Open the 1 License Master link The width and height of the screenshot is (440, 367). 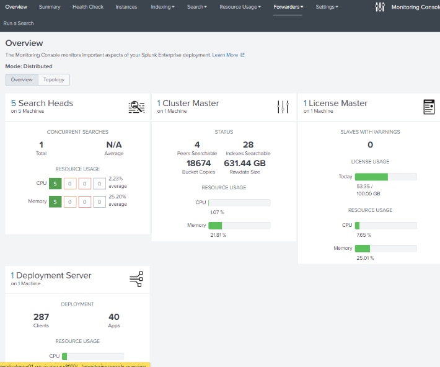[335, 104]
